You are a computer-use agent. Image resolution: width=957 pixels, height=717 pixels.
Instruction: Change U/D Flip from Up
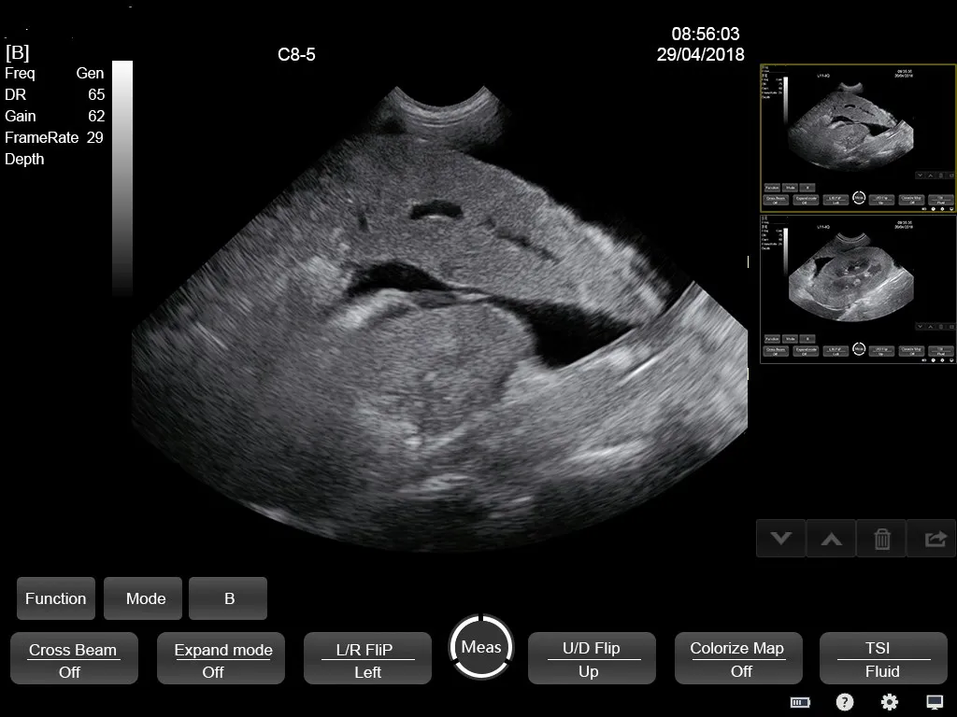(x=592, y=658)
